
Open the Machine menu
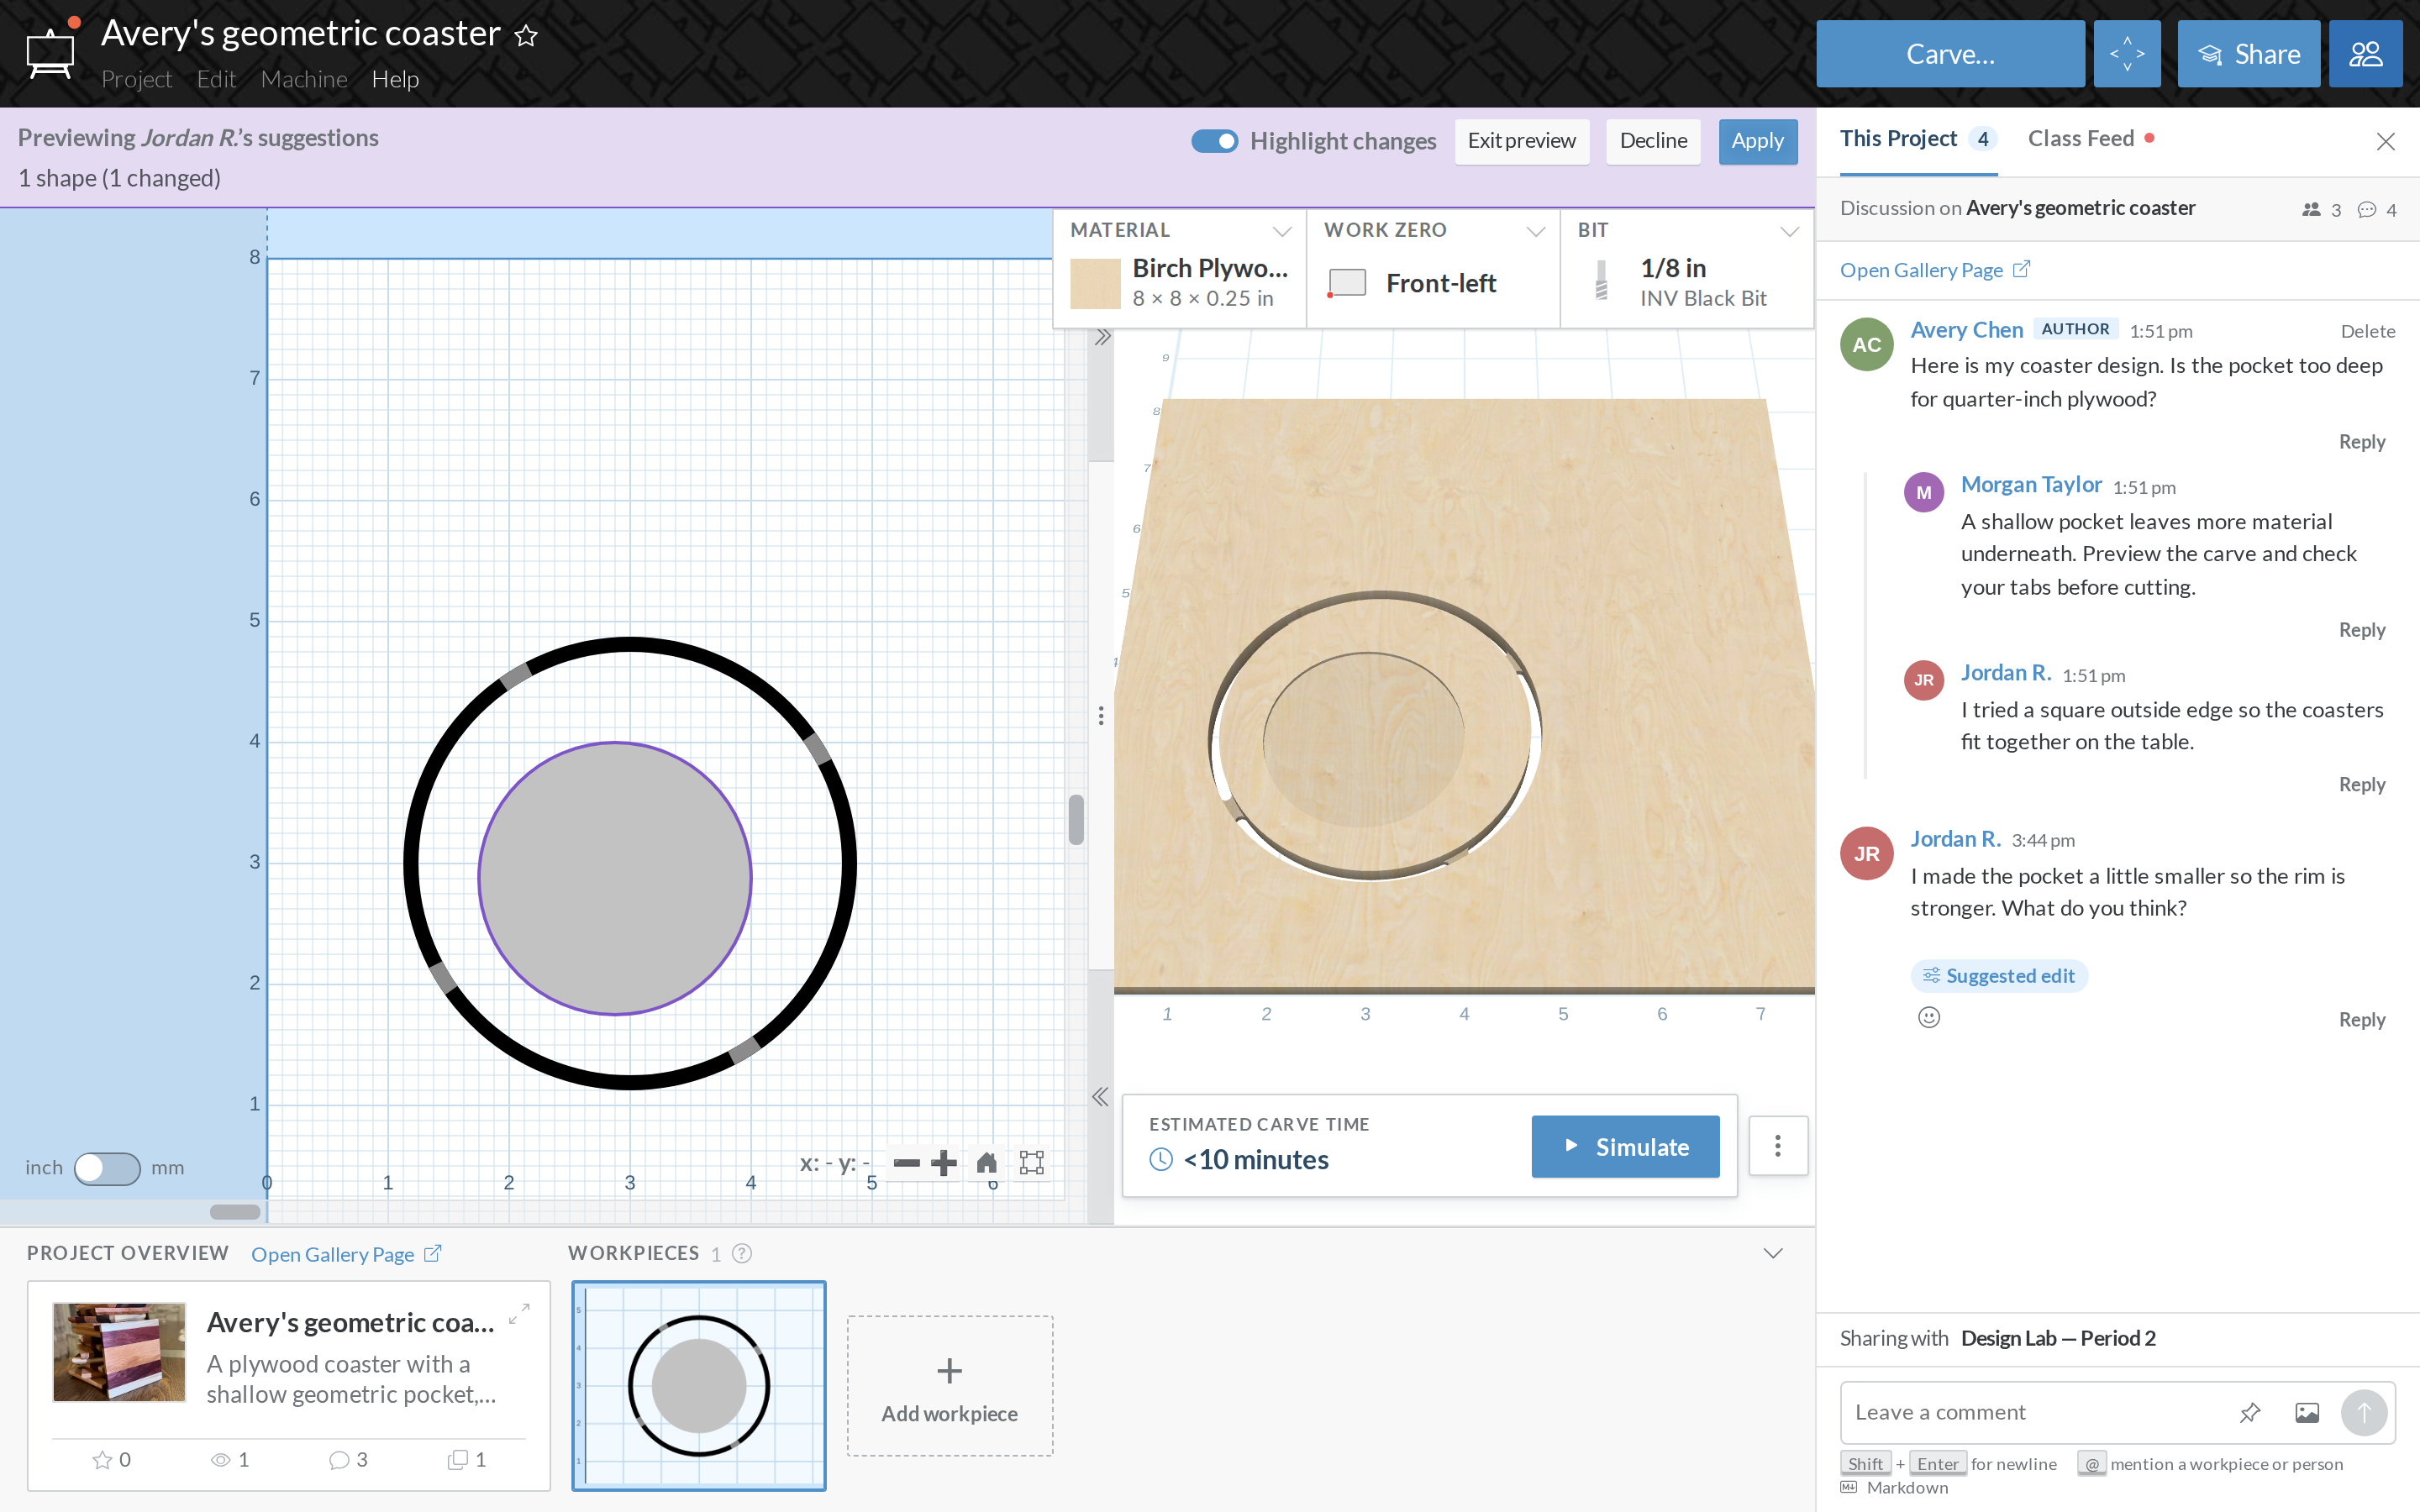[x=304, y=79]
